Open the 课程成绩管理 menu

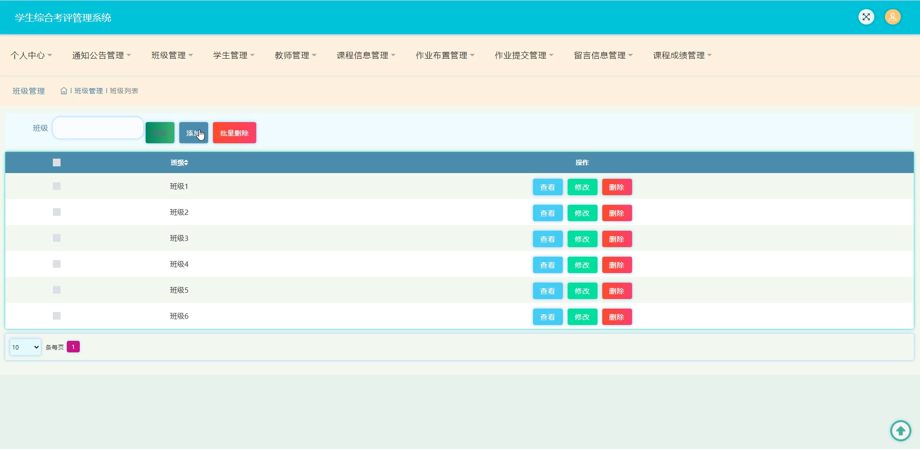[682, 55]
